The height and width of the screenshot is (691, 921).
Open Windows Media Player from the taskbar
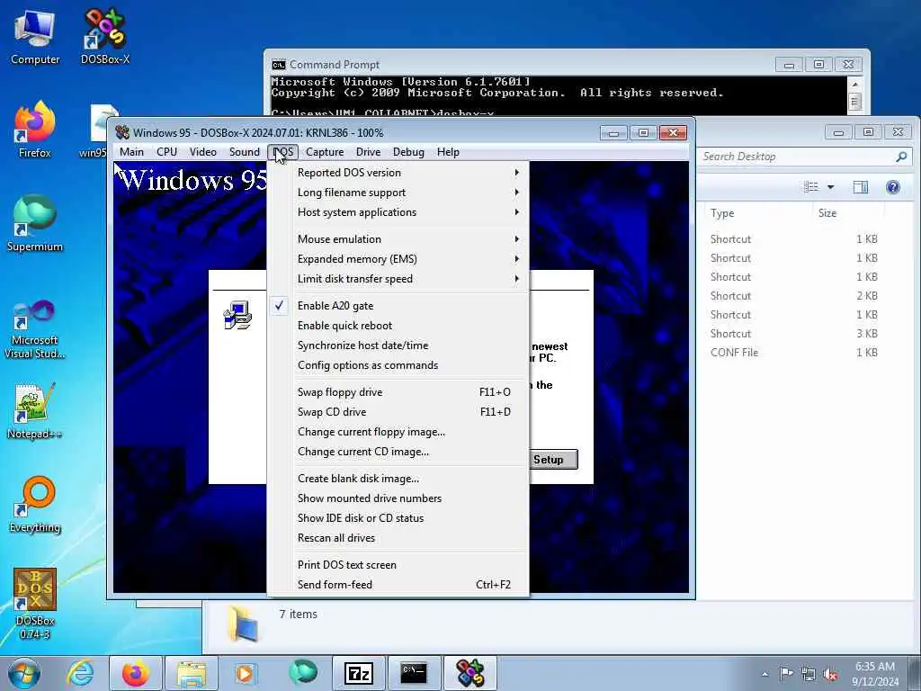pyautogui.click(x=245, y=673)
